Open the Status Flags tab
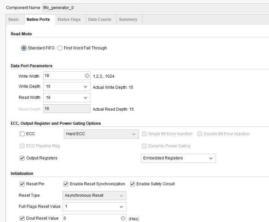This screenshot has width=269, height=222. (x=69, y=19)
